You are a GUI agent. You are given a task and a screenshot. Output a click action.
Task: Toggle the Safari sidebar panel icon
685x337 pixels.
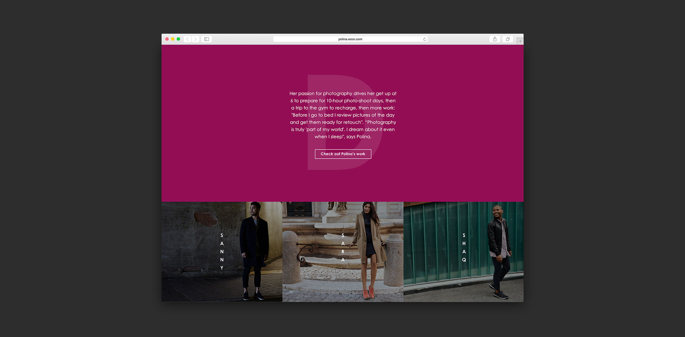click(206, 39)
